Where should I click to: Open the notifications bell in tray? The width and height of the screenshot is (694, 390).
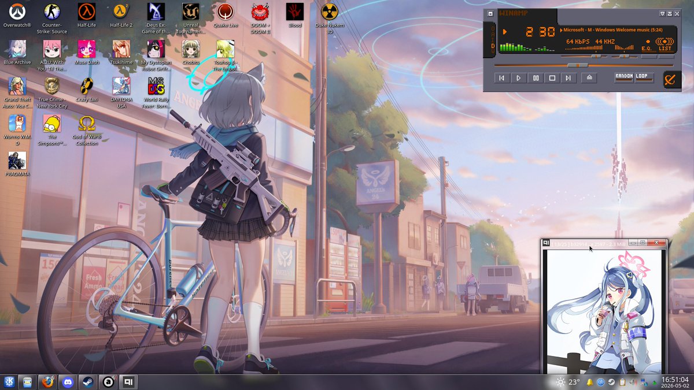pos(590,382)
